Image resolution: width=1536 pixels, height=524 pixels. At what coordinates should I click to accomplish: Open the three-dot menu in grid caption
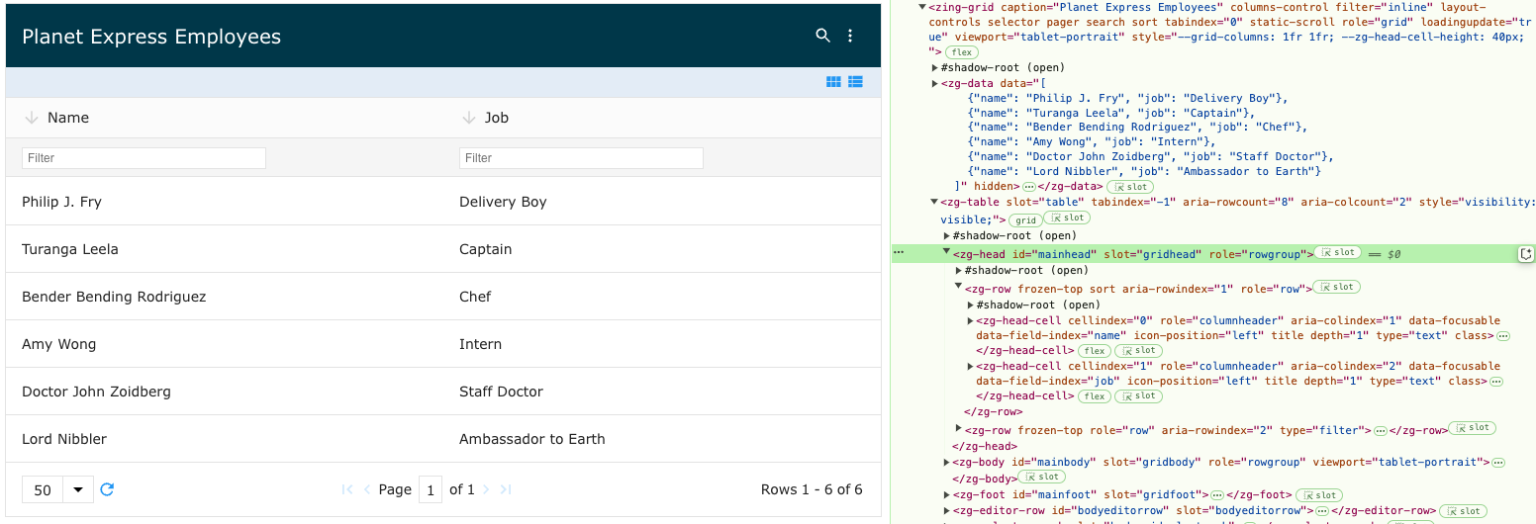(x=850, y=36)
